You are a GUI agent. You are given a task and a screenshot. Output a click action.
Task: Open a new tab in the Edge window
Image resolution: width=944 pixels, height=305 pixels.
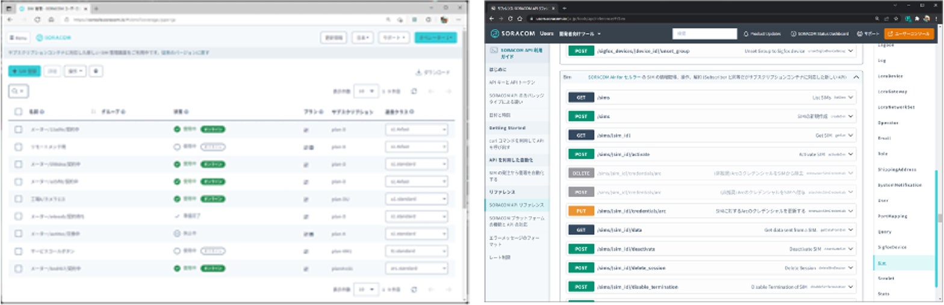point(96,8)
